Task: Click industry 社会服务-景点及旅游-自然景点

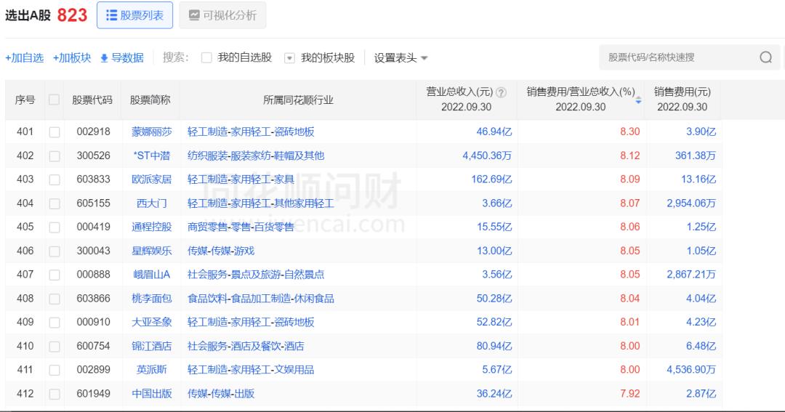Action: click(256, 275)
